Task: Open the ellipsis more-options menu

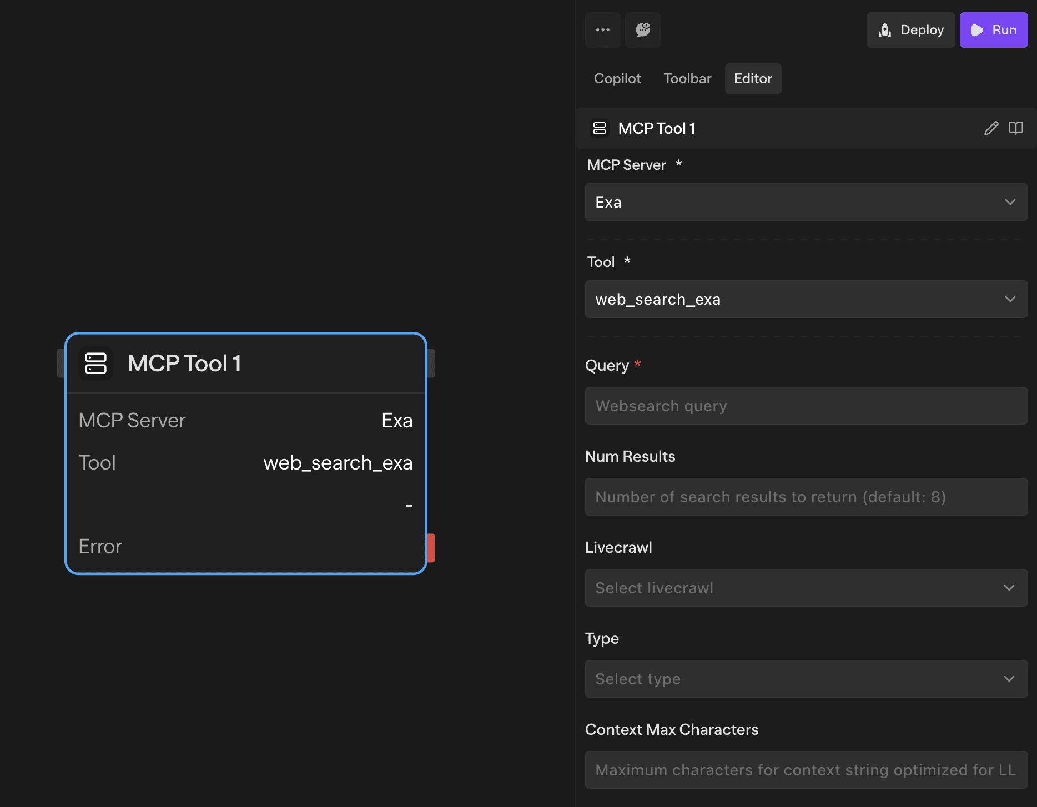Action: 603,29
